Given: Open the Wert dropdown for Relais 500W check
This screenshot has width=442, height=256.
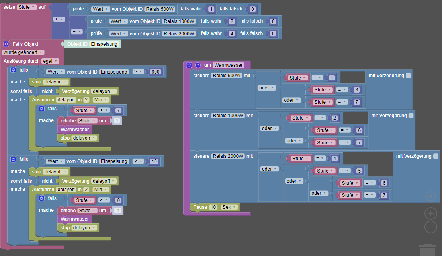Looking at the screenshot, I should point(100,9).
